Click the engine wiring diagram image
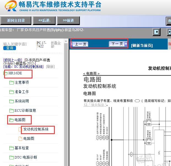Image resolution: width=171 pixels, height=166 pixels. [133, 137]
